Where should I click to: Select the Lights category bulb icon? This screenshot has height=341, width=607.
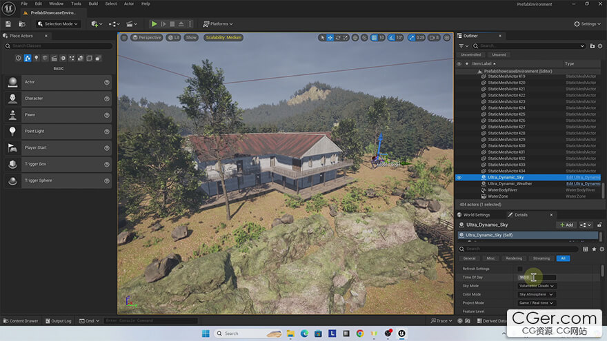[37, 58]
